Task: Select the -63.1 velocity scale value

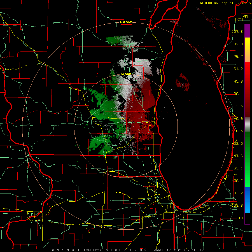Action: [x=237, y=168]
